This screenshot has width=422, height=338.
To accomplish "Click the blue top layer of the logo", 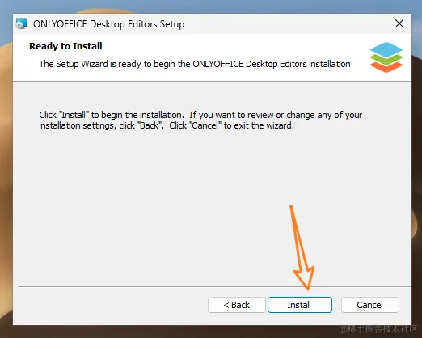I will coord(386,49).
